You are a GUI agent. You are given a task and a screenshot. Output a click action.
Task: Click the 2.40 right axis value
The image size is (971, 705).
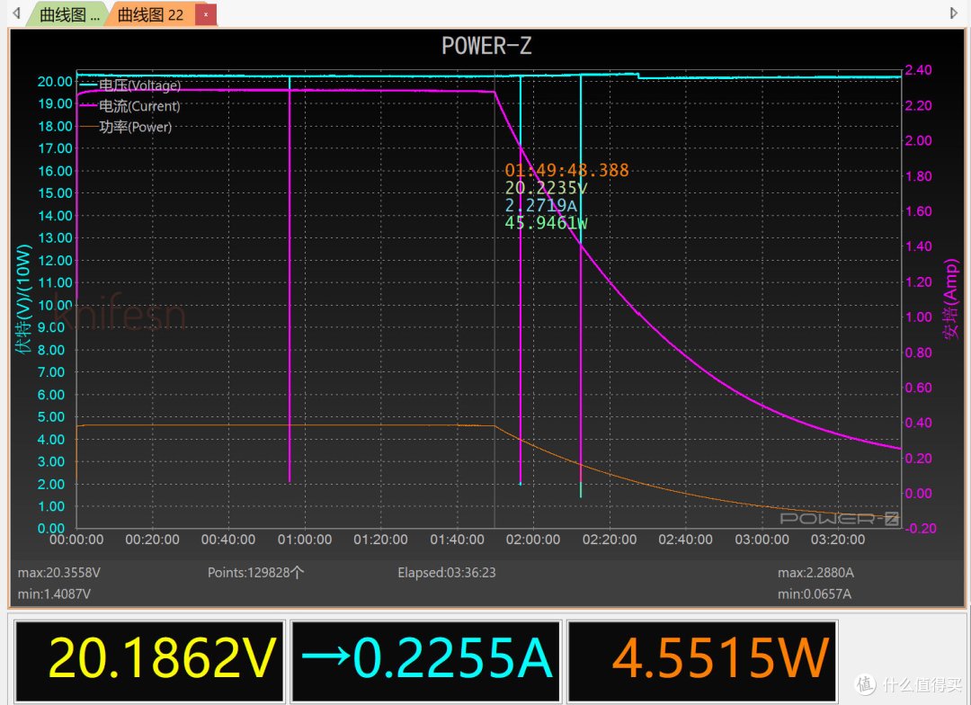[x=918, y=70]
